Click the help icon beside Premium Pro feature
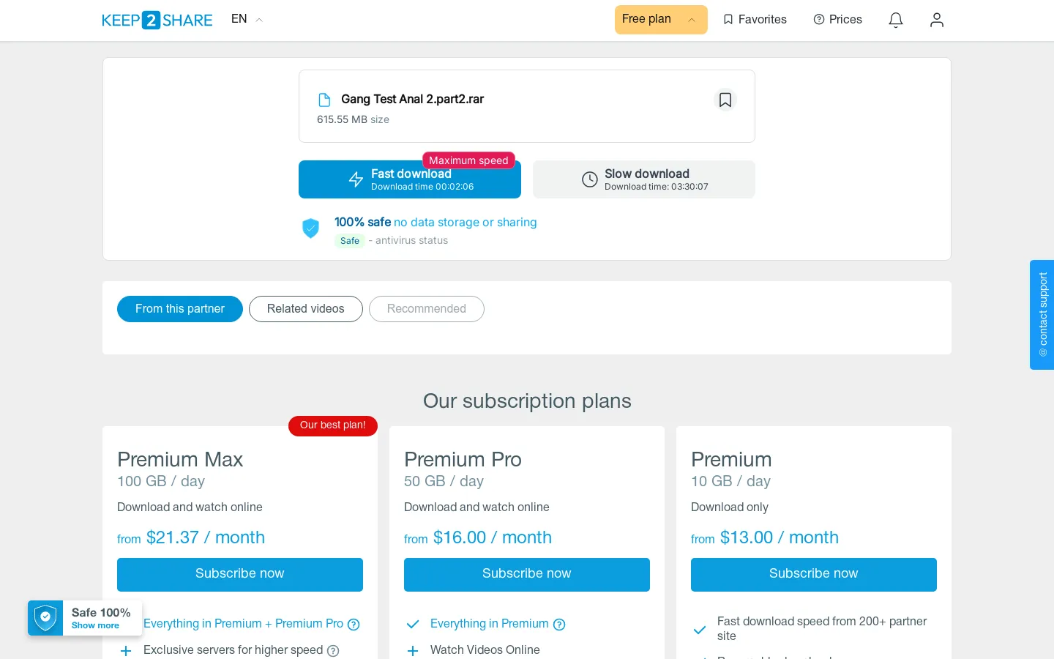The width and height of the screenshot is (1054, 659). (x=354, y=625)
